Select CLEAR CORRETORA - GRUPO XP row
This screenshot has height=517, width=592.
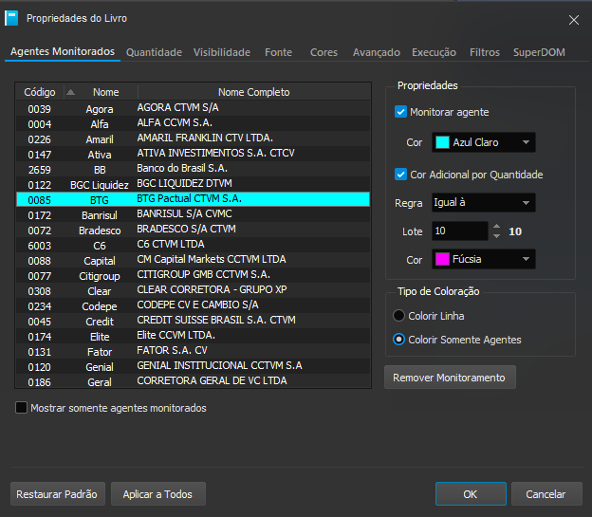point(193,290)
